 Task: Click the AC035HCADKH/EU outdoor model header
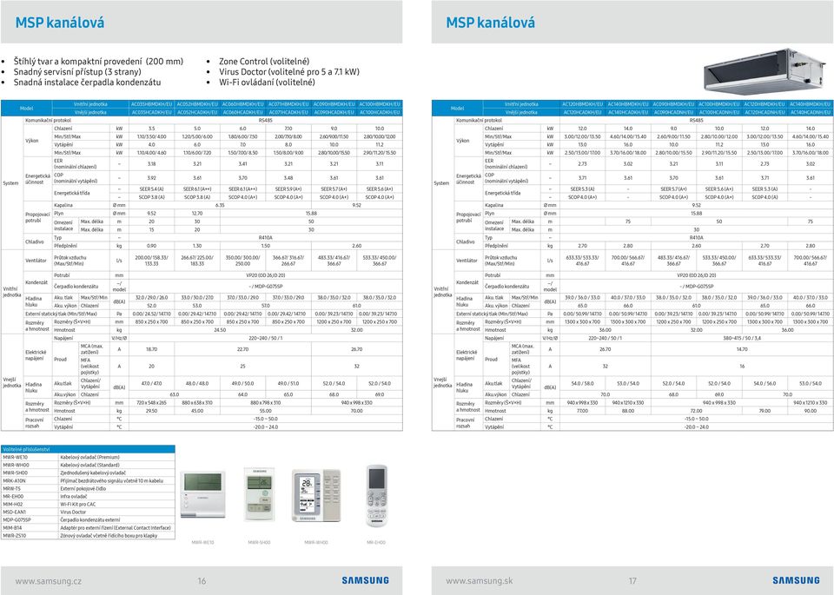tap(151, 112)
